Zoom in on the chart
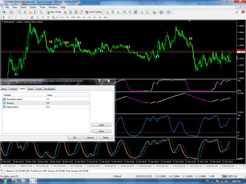This screenshot has width=246, height=184. [x=125, y=12]
